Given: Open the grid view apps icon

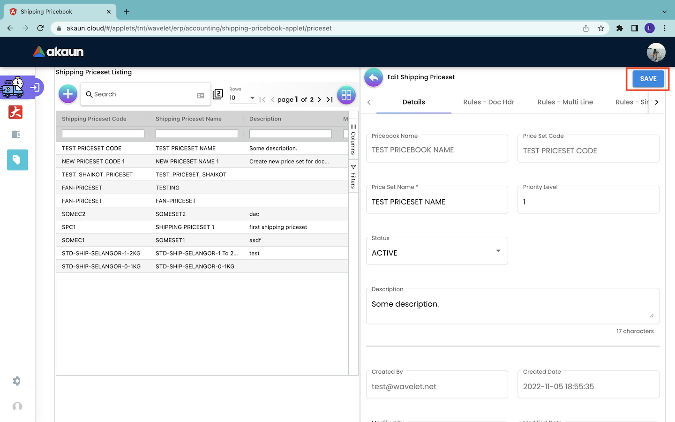Looking at the screenshot, I should click(346, 95).
